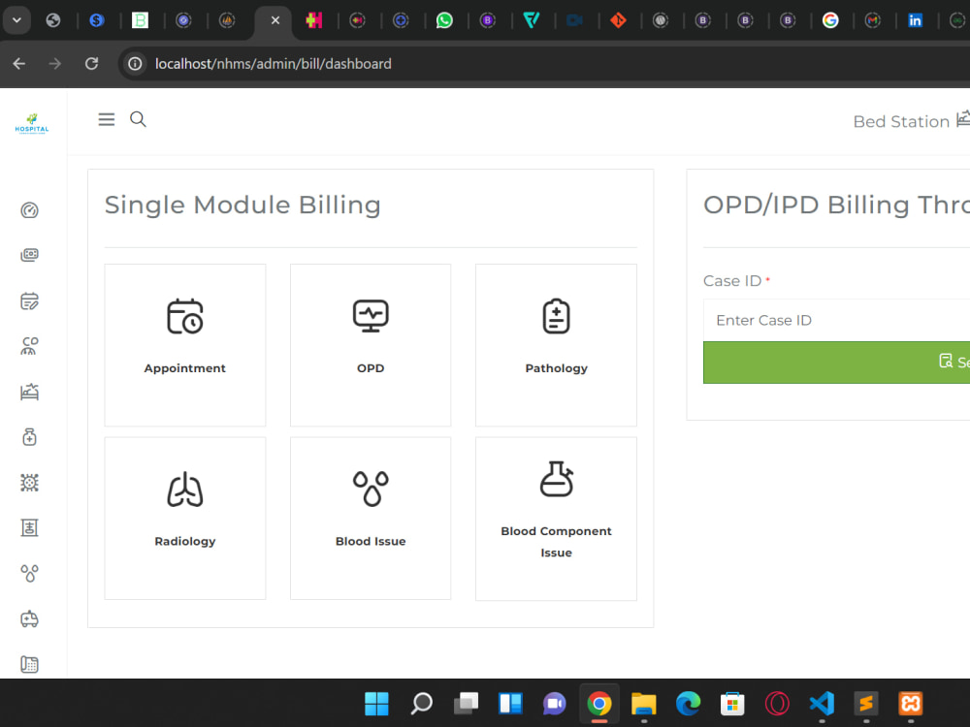Open the pathology virus sidebar icon
970x727 pixels.
tap(30, 482)
